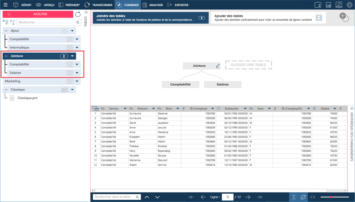
Task: Open the Analyser tab
Action: pyautogui.click(x=152, y=5)
